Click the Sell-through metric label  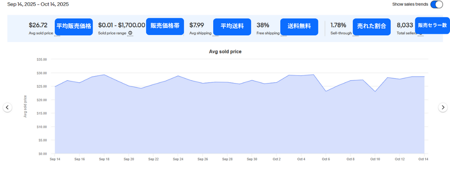(x=341, y=33)
